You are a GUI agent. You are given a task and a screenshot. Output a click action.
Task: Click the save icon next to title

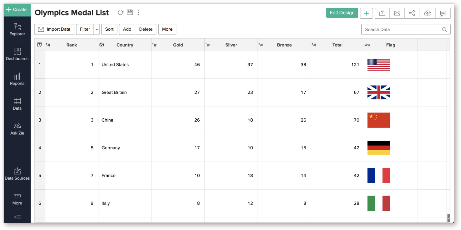(x=130, y=12)
